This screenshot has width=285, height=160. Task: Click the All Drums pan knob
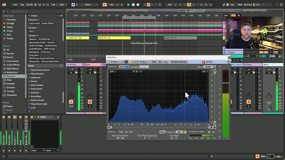71,96
